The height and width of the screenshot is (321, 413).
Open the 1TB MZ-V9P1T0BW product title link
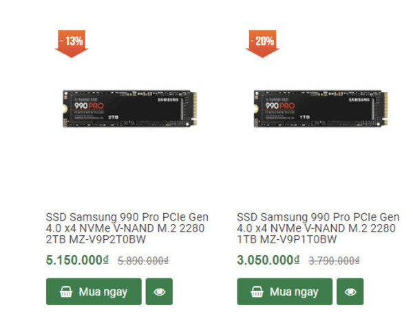317,228
